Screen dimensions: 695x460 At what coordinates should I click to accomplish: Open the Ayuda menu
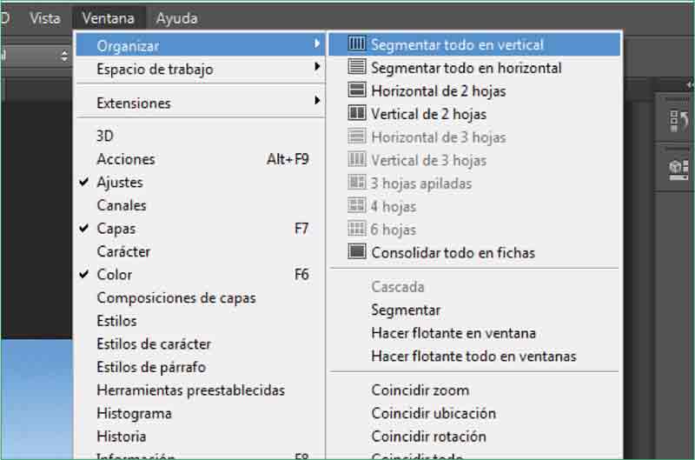click(176, 17)
